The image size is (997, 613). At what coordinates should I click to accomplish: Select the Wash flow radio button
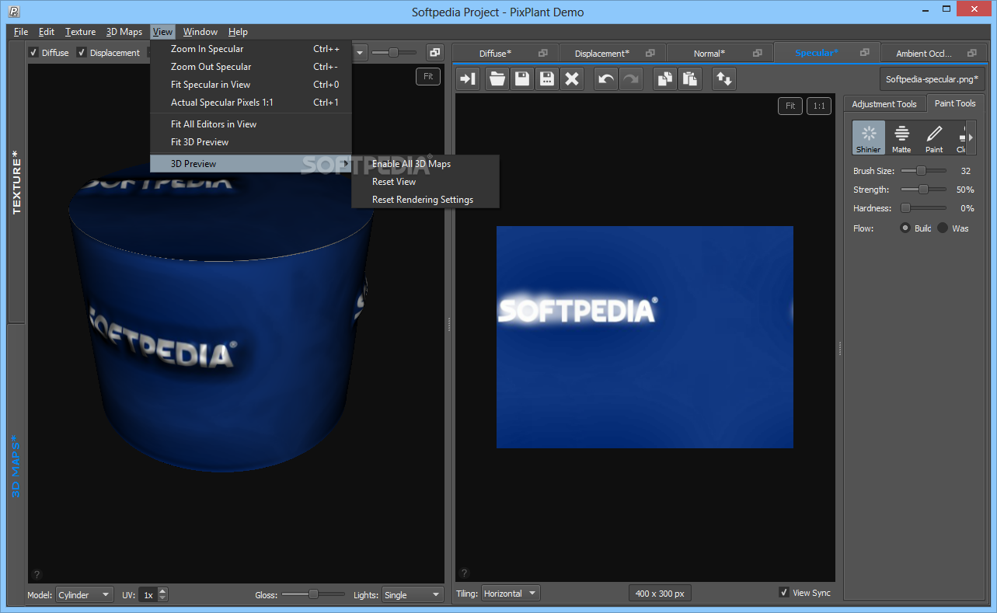(x=943, y=228)
